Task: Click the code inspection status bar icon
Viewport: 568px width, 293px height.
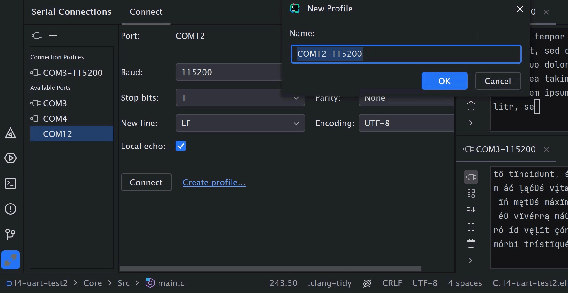Action: [367, 283]
